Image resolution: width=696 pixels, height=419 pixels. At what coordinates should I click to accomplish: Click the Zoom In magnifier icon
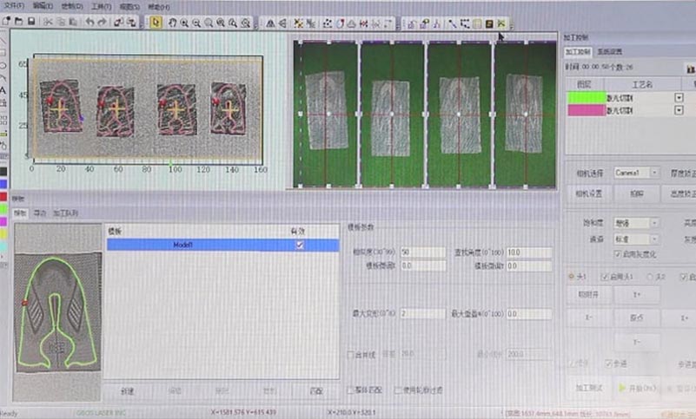184,23
